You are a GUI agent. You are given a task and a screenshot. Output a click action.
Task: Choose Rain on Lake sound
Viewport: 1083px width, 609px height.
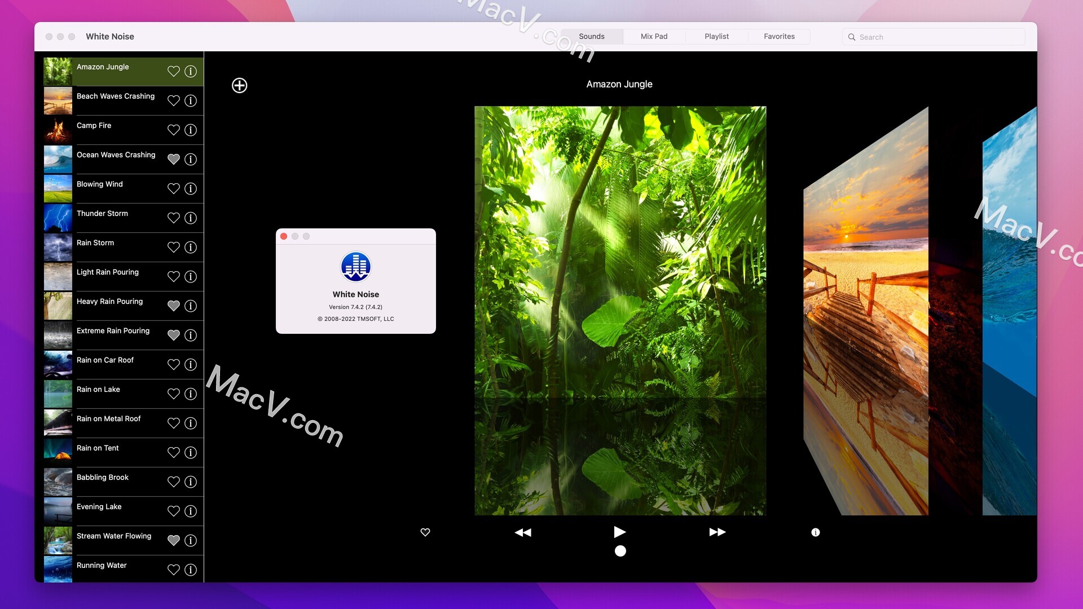click(x=124, y=394)
